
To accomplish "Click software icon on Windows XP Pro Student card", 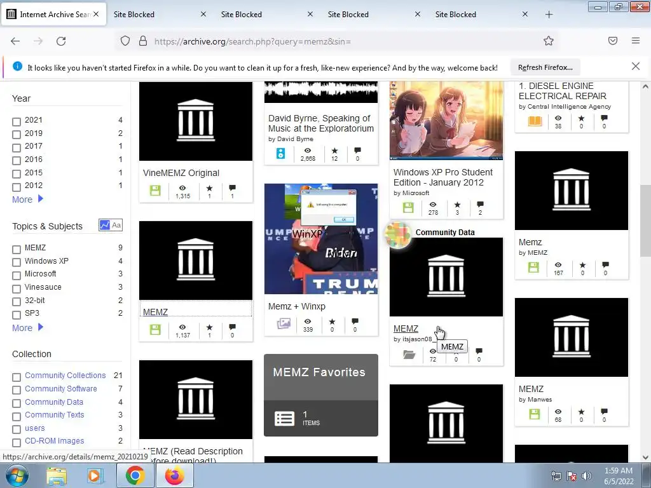I will [408, 208].
